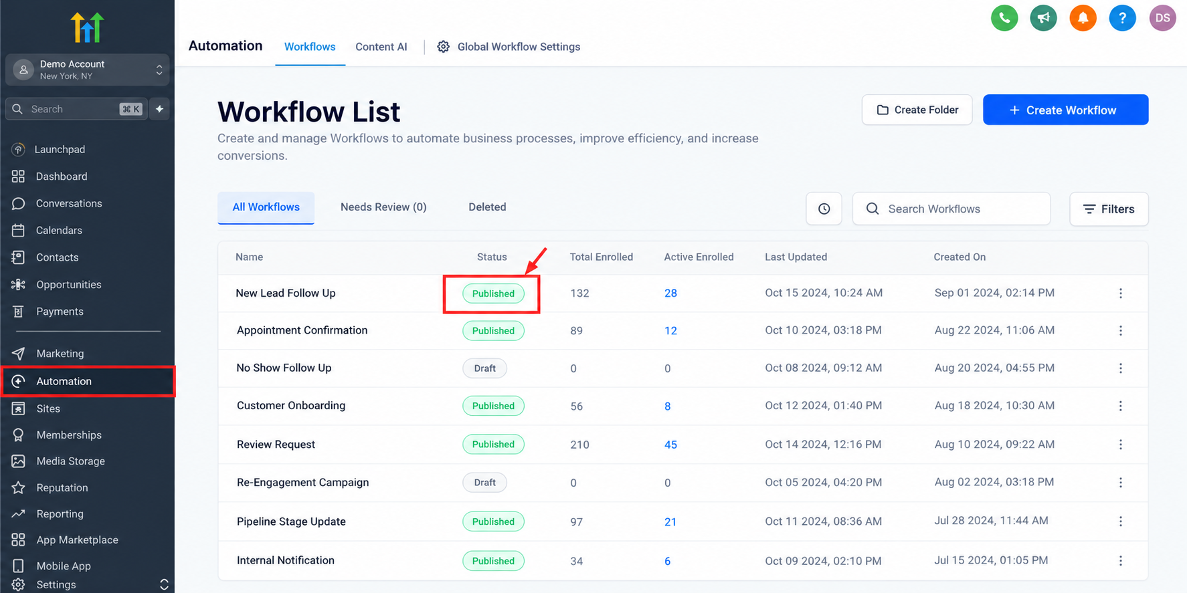1187x593 pixels.
Task: Open the New Lead Follow Up workflow
Action: pyautogui.click(x=286, y=293)
